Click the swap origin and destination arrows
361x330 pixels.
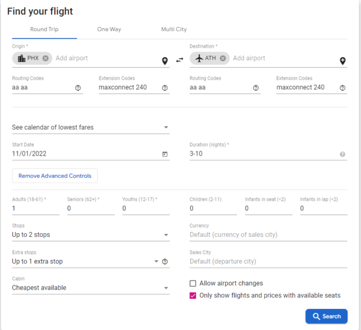coord(179,60)
